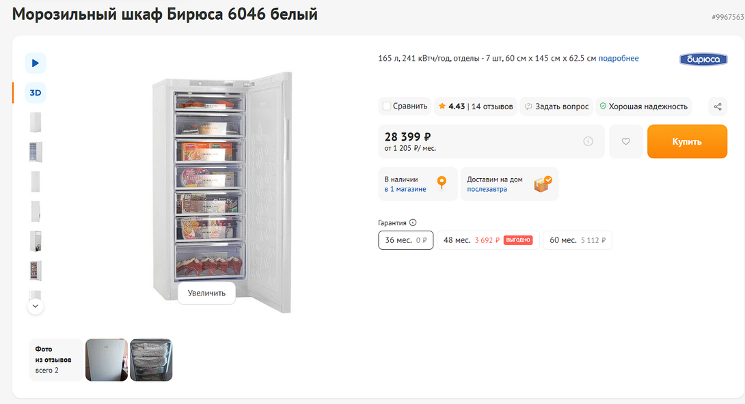Click the store location pin icon

click(x=442, y=183)
